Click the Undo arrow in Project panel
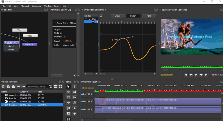 pyautogui.click(x=19, y=86)
